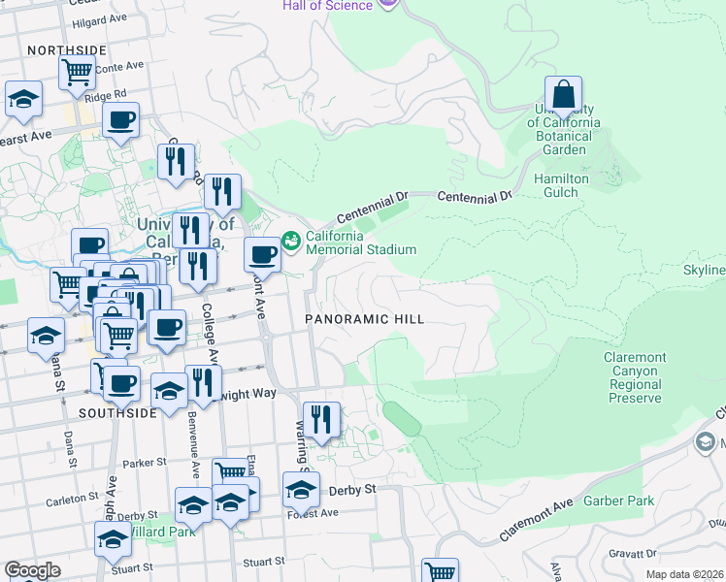The image size is (726, 582).
Task: Open the coffee cup marker beside Memorial Stadium
Action: 262,257
